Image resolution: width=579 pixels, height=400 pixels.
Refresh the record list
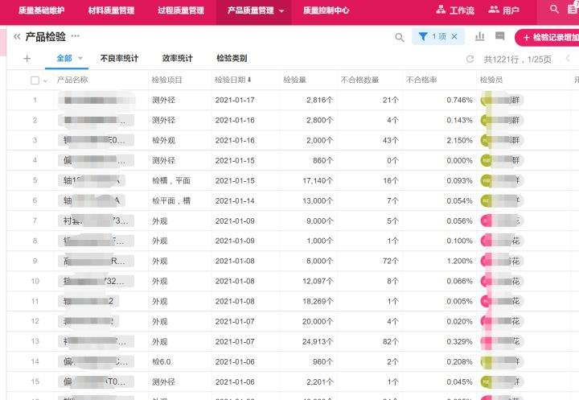(470, 59)
